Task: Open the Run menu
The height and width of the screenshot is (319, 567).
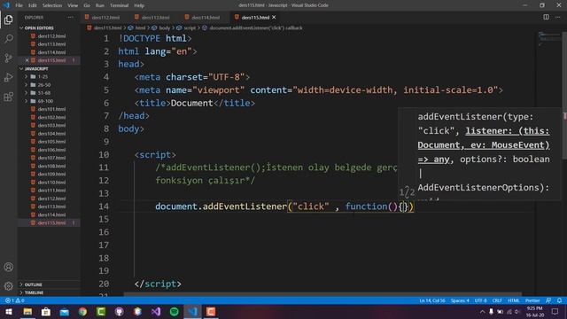Action: pyautogui.click(x=100, y=5)
